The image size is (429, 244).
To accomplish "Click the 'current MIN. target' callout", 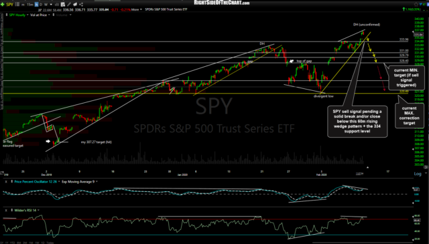I will tap(406, 78).
